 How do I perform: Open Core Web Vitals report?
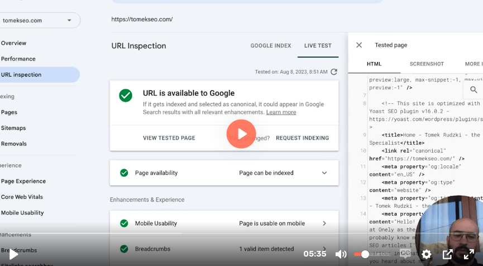pos(22,197)
